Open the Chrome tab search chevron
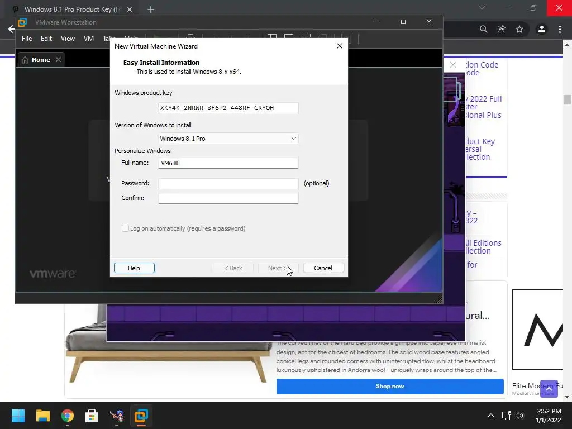The width and height of the screenshot is (572, 429). click(482, 8)
